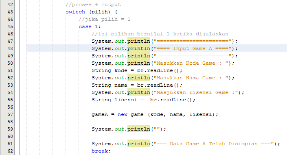Click "System" on line 54
This screenshot has width=287, height=155.
click(x=101, y=92)
